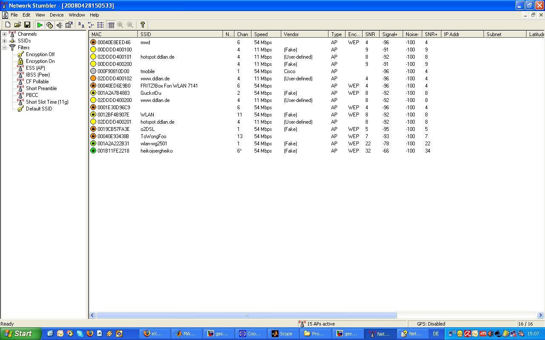Click the Skype quick launch icon
The image size is (545, 340).
pos(80,334)
